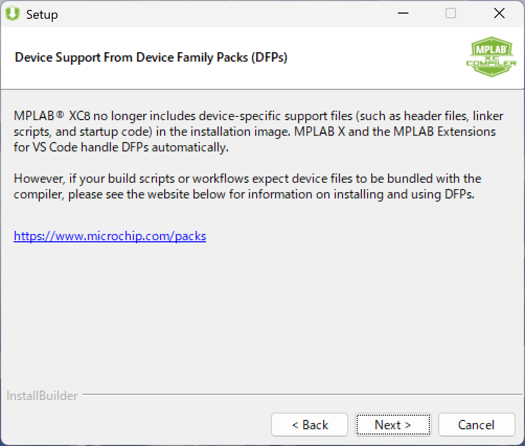Click the Device Family Packs heading
This screenshot has height=446, width=525.
(151, 57)
